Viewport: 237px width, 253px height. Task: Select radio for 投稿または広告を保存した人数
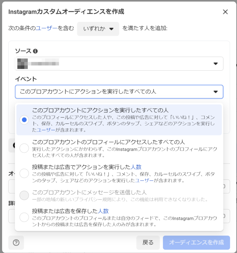[x=24, y=217]
